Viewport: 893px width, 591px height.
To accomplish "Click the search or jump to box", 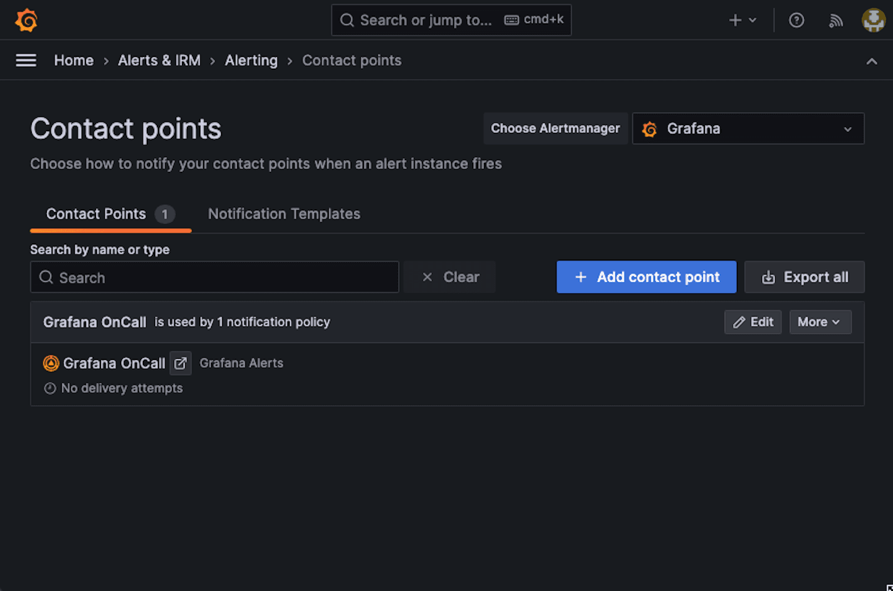I will pyautogui.click(x=451, y=20).
